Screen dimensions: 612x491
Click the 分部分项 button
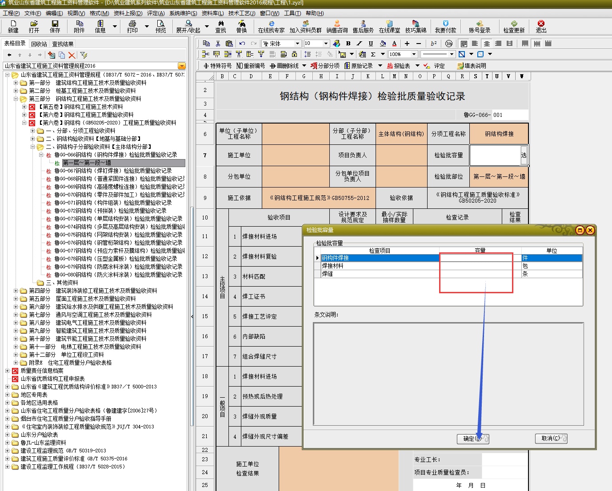[x=325, y=65]
